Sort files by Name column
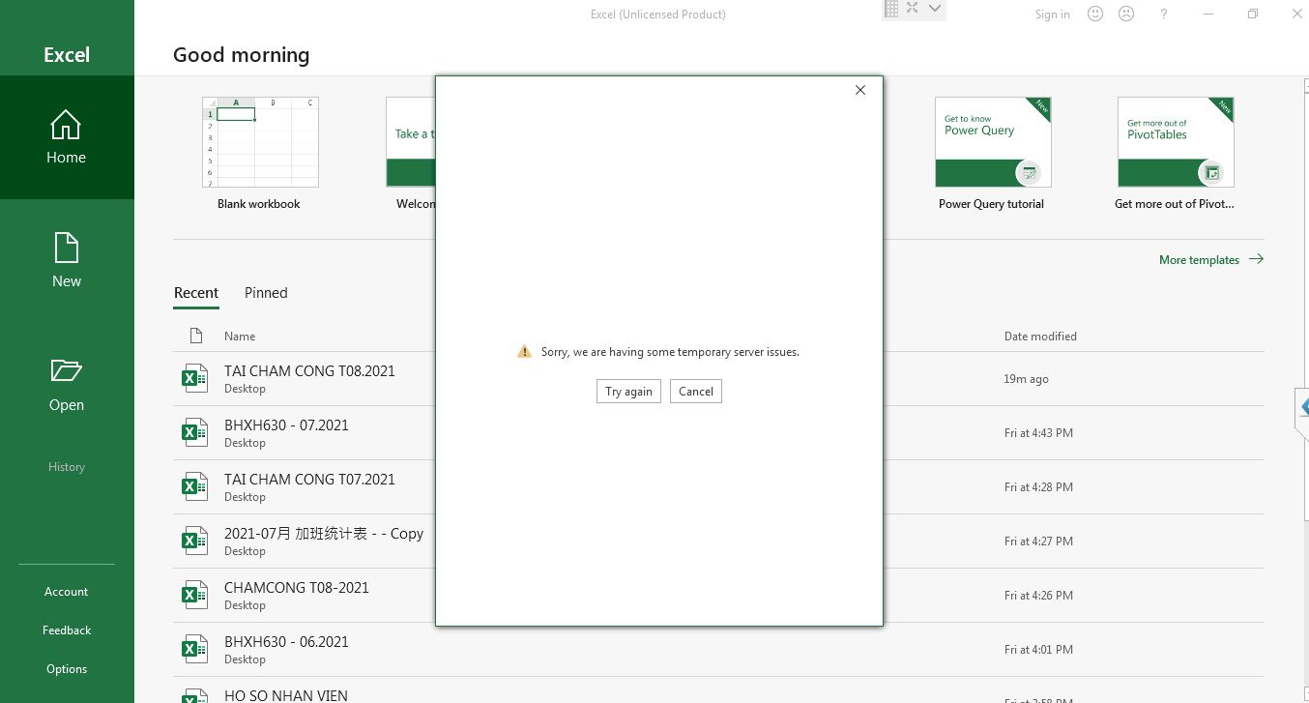This screenshot has height=703, width=1309. click(240, 337)
